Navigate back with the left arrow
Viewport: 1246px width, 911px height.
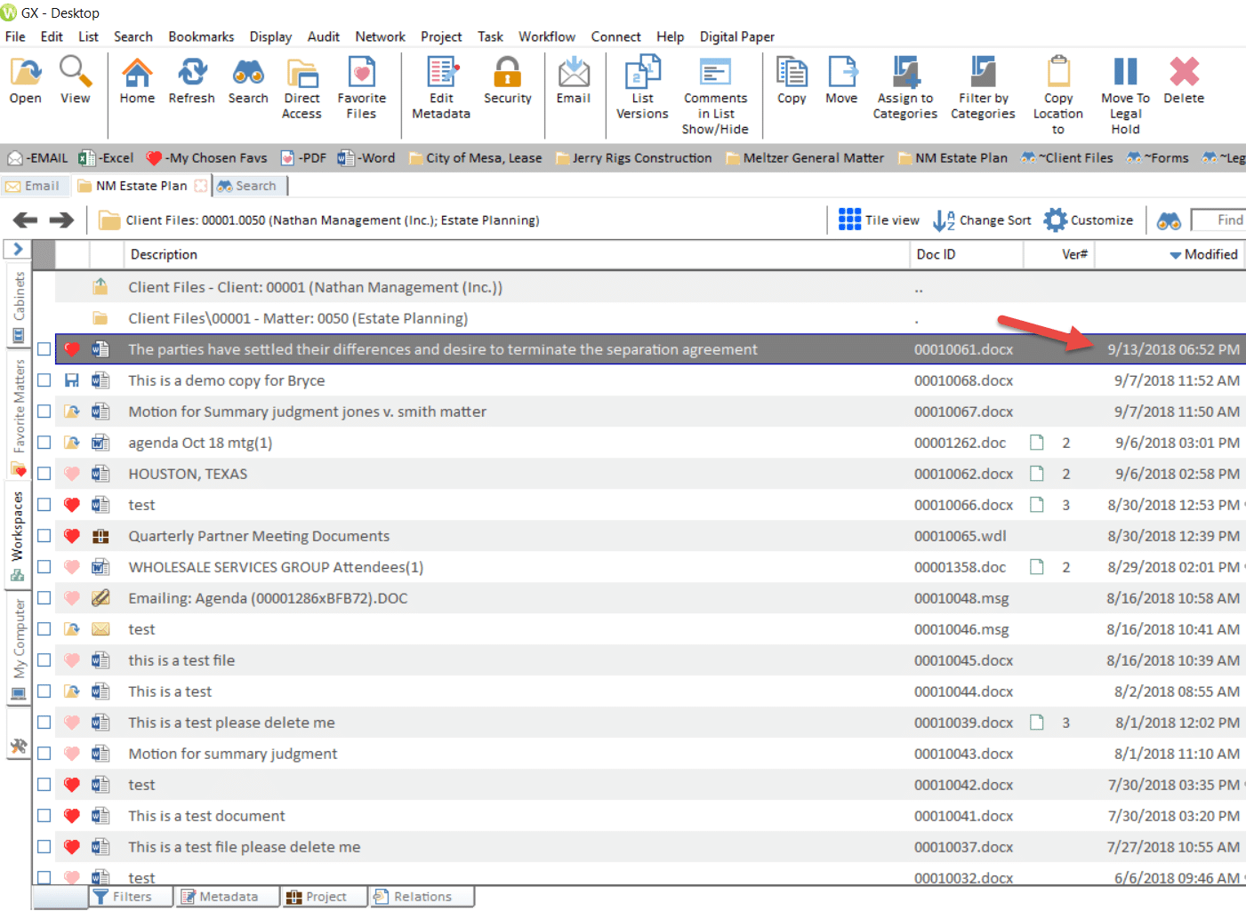[x=26, y=220]
